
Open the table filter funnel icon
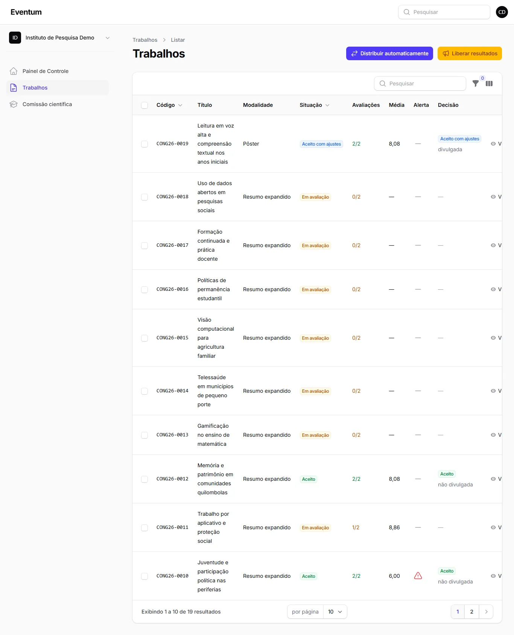click(x=476, y=84)
